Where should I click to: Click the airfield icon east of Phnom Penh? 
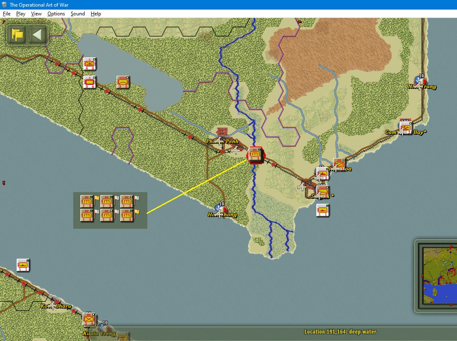(x=236, y=150)
